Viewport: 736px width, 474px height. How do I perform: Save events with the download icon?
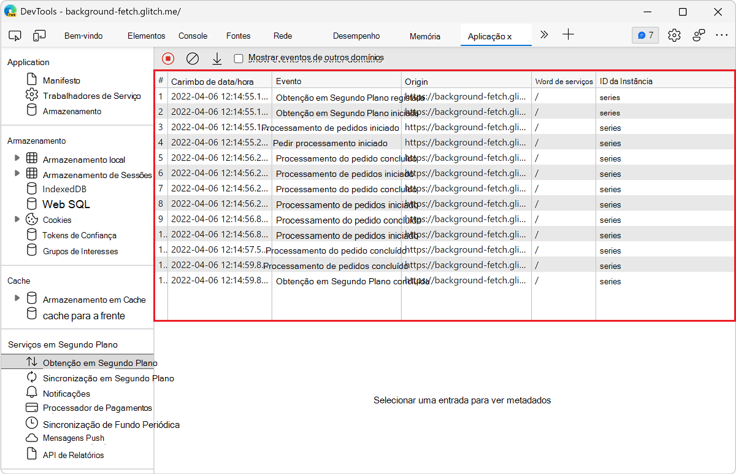217,57
